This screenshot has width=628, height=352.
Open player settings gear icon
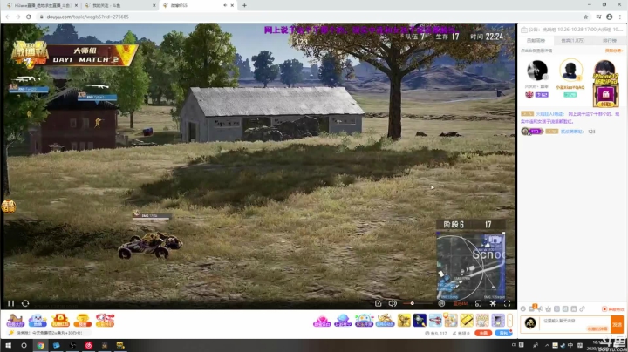(493, 303)
